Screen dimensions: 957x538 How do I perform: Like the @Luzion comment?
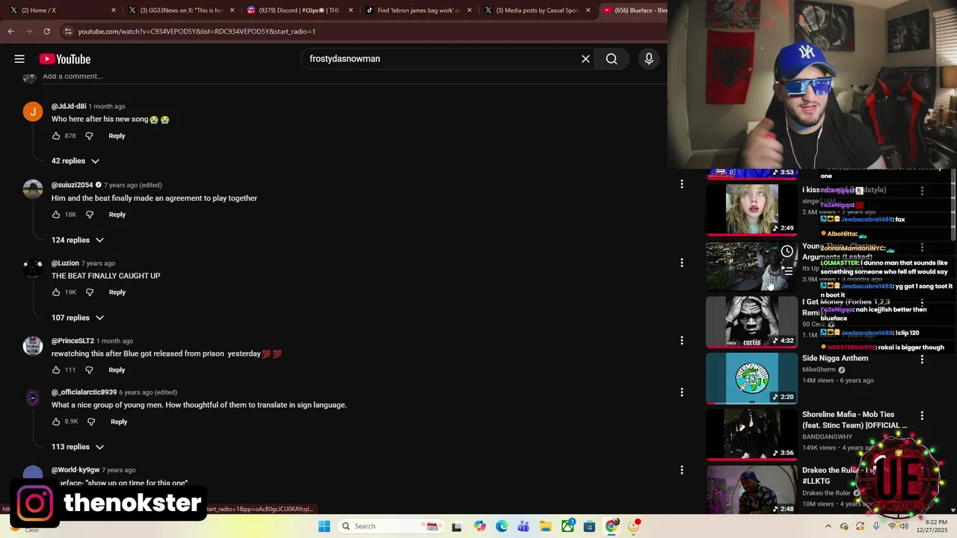[56, 292]
